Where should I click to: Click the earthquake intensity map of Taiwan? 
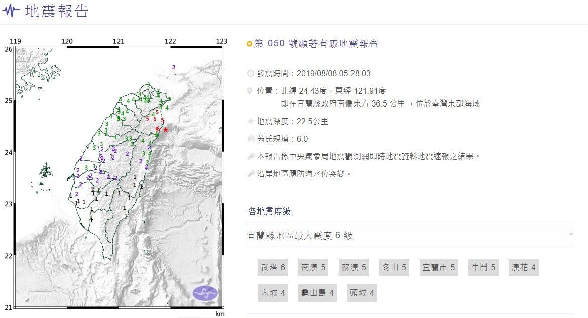(119, 178)
